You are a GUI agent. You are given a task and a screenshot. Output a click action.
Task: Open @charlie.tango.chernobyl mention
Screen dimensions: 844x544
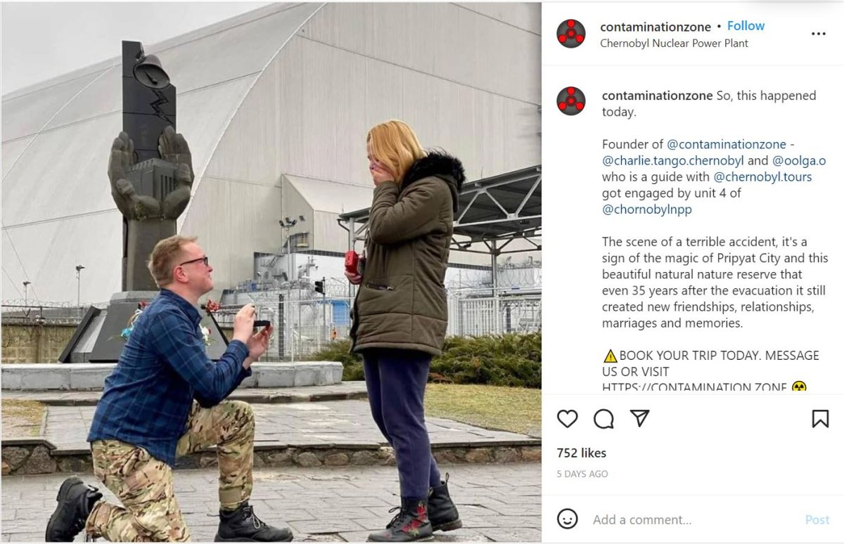tap(672, 161)
